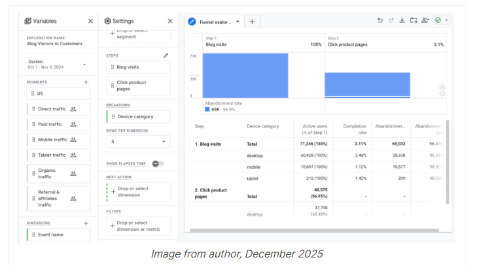The image size is (498, 266).
Task: Expand the custom date range picker
Action: [84, 65]
